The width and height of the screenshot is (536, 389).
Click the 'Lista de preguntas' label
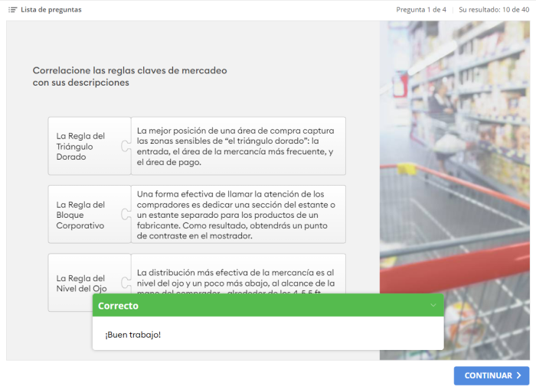click(x=51, y=10)
